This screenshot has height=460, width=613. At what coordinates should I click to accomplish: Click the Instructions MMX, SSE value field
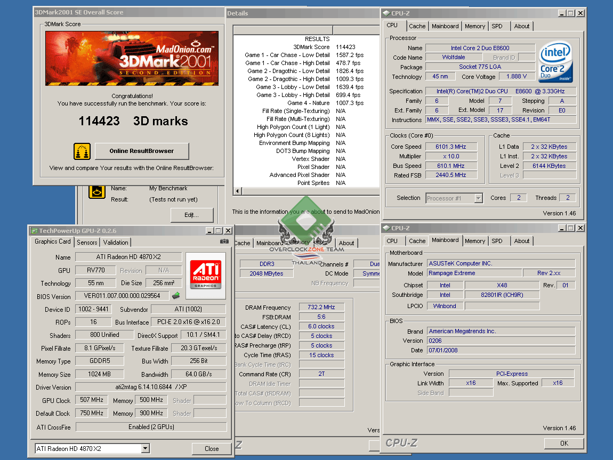tap(501, 119)
